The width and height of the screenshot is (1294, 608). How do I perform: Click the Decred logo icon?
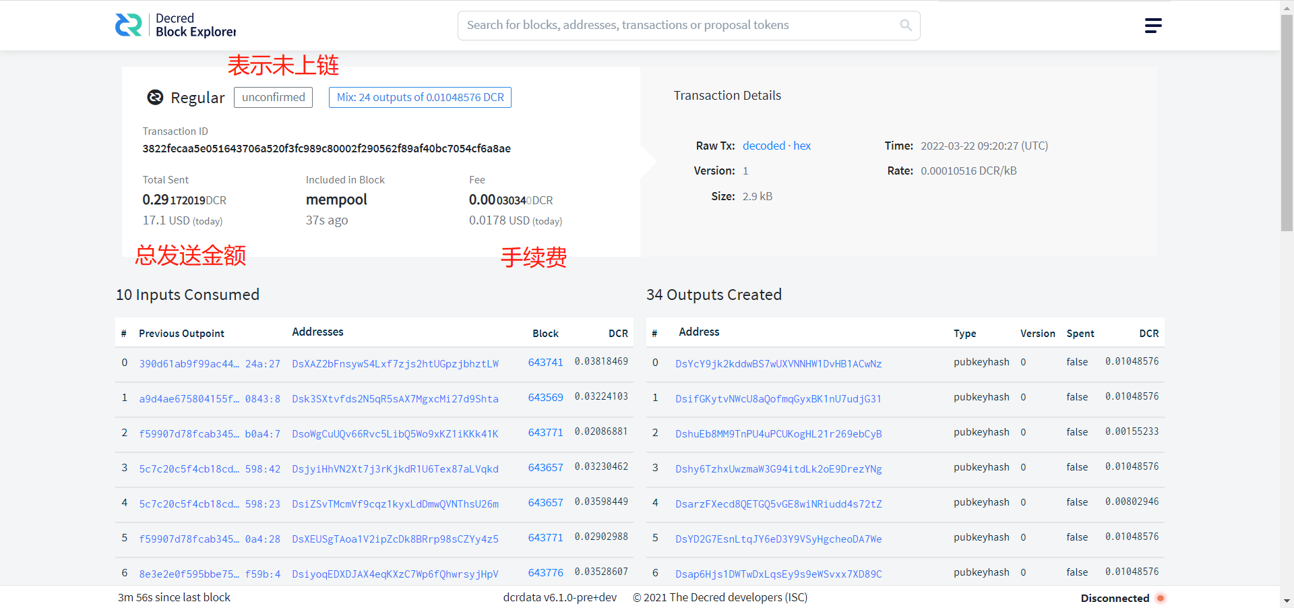tap(128, 25)
